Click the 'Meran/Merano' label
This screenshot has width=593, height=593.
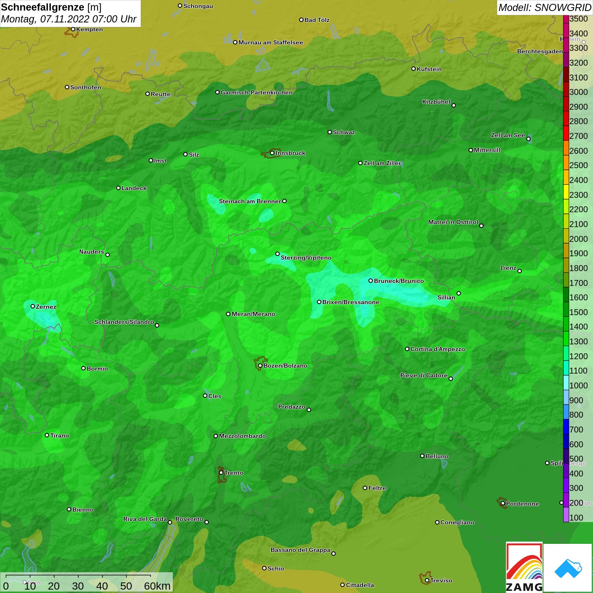[253, 314]
